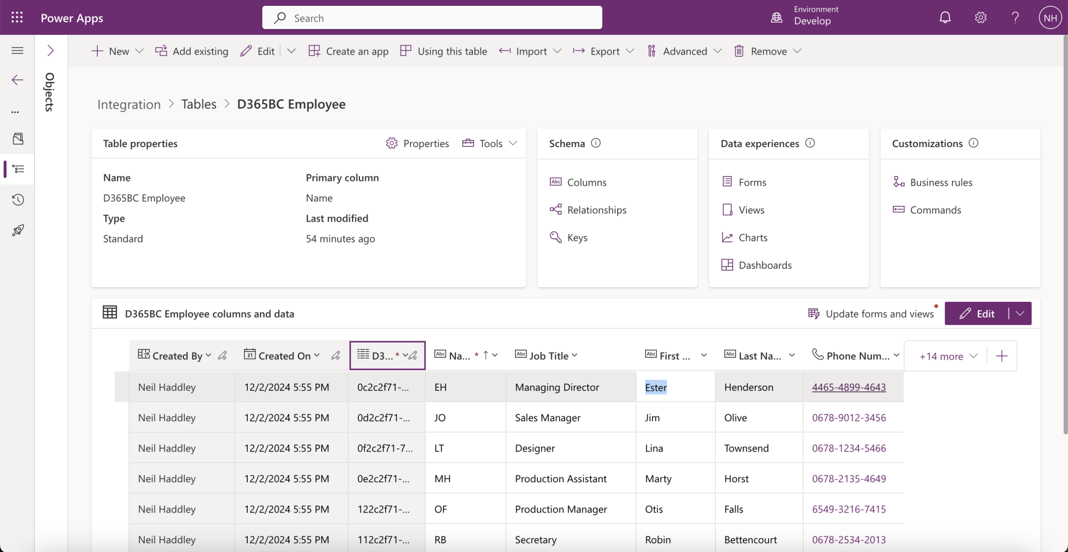Expand the Objects panel chevron
Screen dimensions: 1068x552
[51, 51]
